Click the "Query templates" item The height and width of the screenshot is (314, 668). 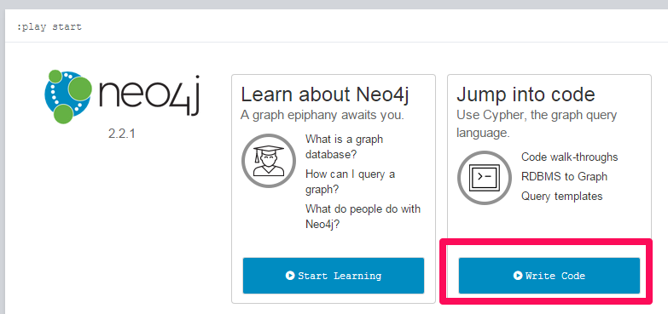[x=562, y=197]
